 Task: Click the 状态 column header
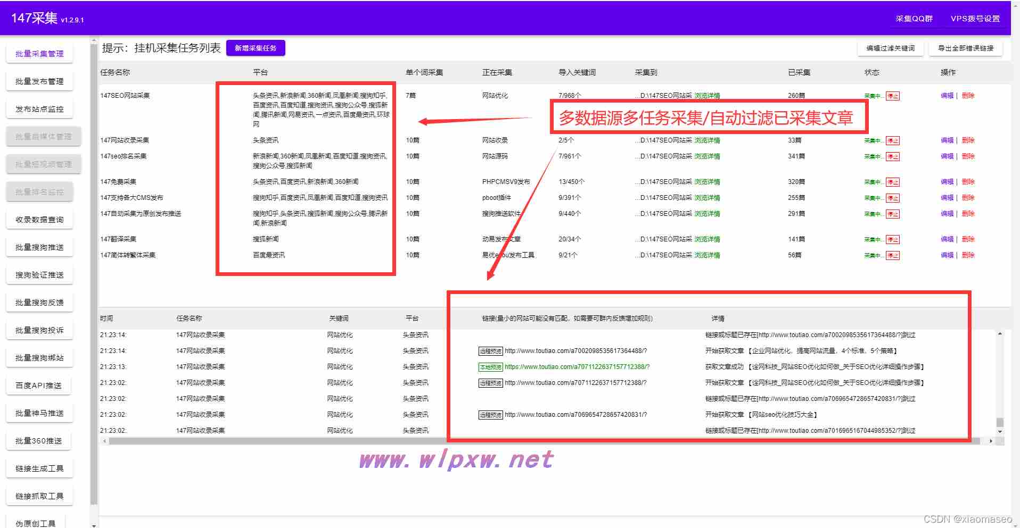(x=871, y=72)
